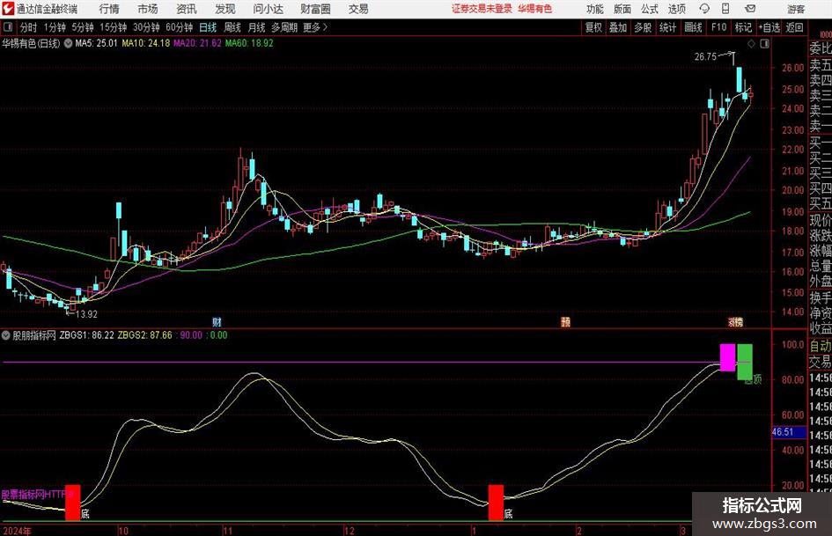This screenshot has width=832, height=536.
Task: Click the ZBGS1: 86.22 indicator value
Action: click(86, 335)
